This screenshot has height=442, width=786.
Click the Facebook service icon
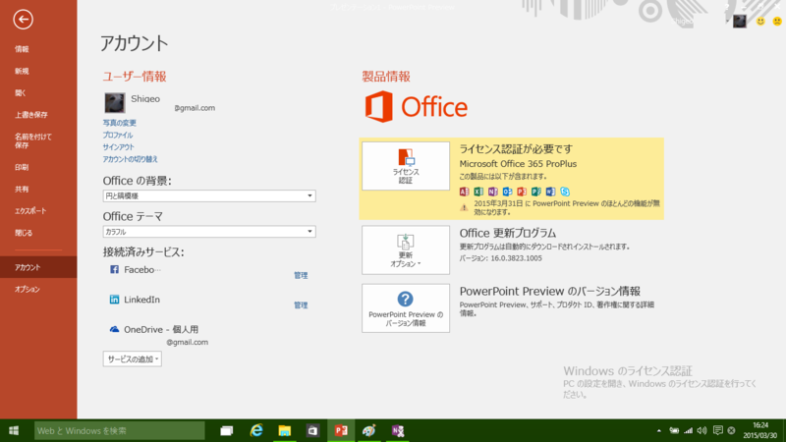[114, 269]
